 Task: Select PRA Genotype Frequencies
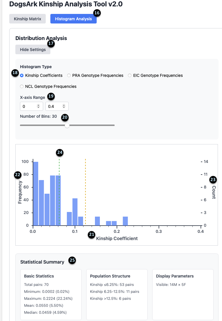tap(69, 75)
